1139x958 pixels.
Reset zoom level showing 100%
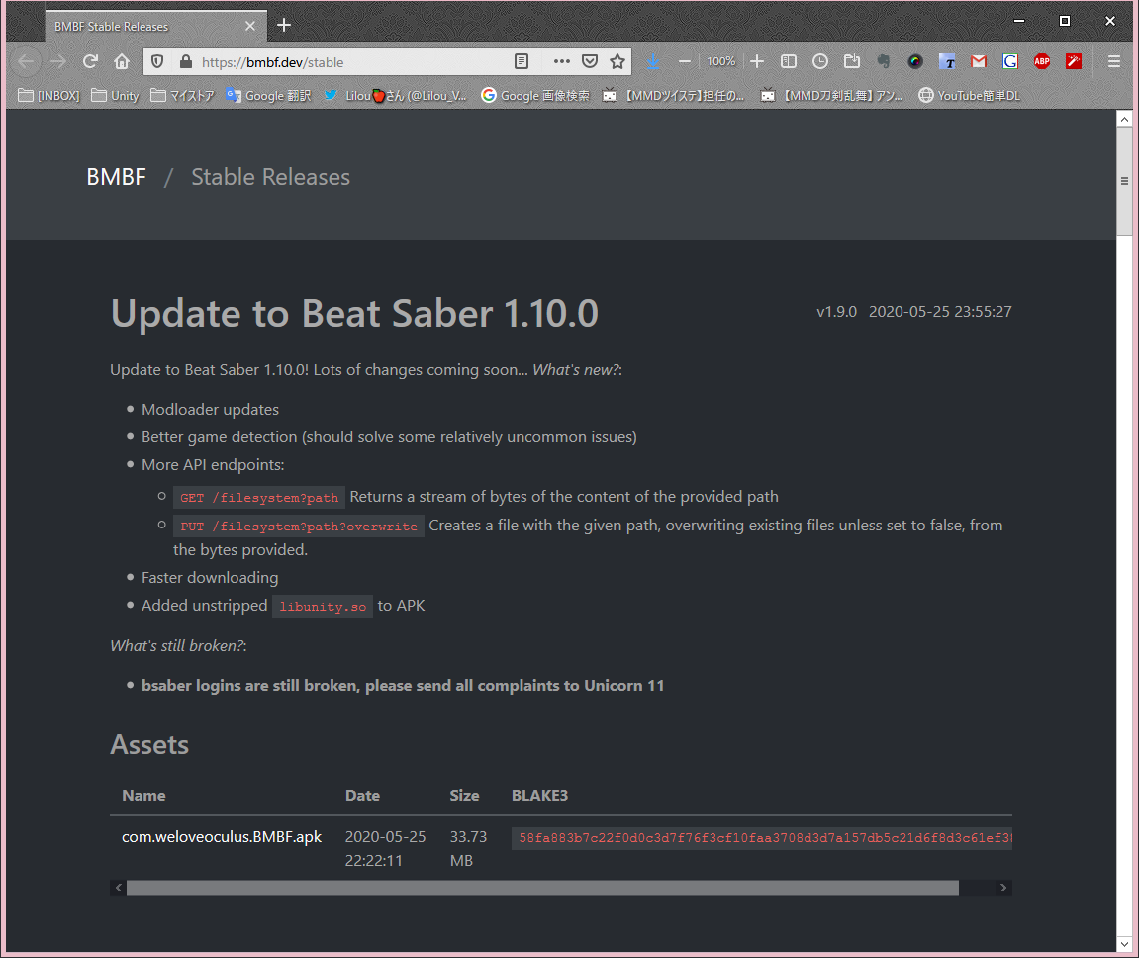coord(721,61)
